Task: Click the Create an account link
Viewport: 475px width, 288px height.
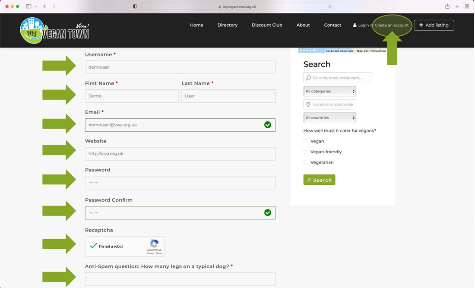Action: [x=391, y=25]
